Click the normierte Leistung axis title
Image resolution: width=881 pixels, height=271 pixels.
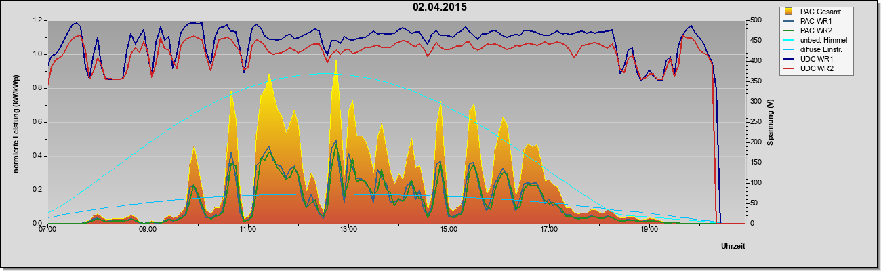[15, 122]
